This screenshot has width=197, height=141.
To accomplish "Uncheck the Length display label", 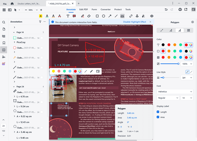I will tap(158, 112).
